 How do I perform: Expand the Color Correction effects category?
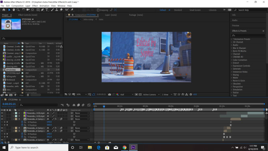coord(232,60)
